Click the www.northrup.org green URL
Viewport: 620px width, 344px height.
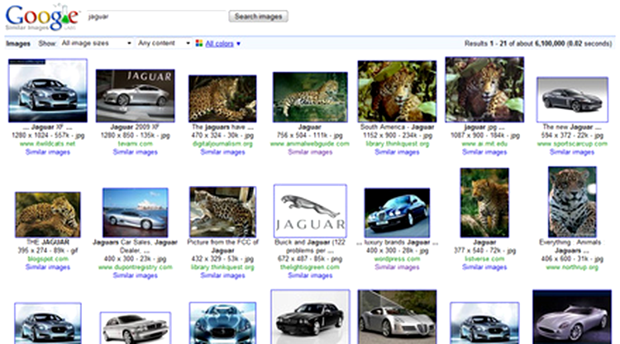coord(572,267)
